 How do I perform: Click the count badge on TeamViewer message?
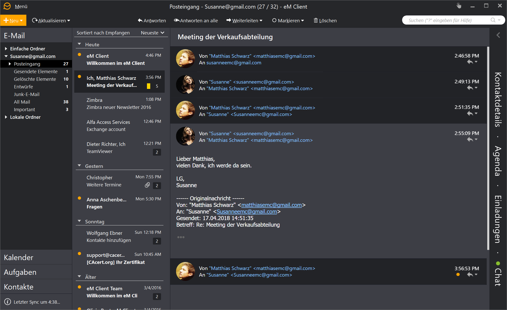[157, 152]
